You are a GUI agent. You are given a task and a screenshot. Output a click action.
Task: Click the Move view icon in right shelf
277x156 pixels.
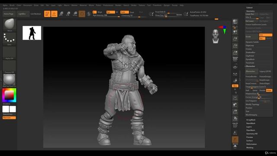pos(235,105)
